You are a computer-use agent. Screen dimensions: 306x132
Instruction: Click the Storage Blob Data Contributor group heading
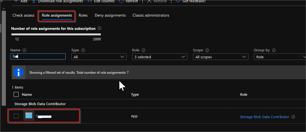40,104
